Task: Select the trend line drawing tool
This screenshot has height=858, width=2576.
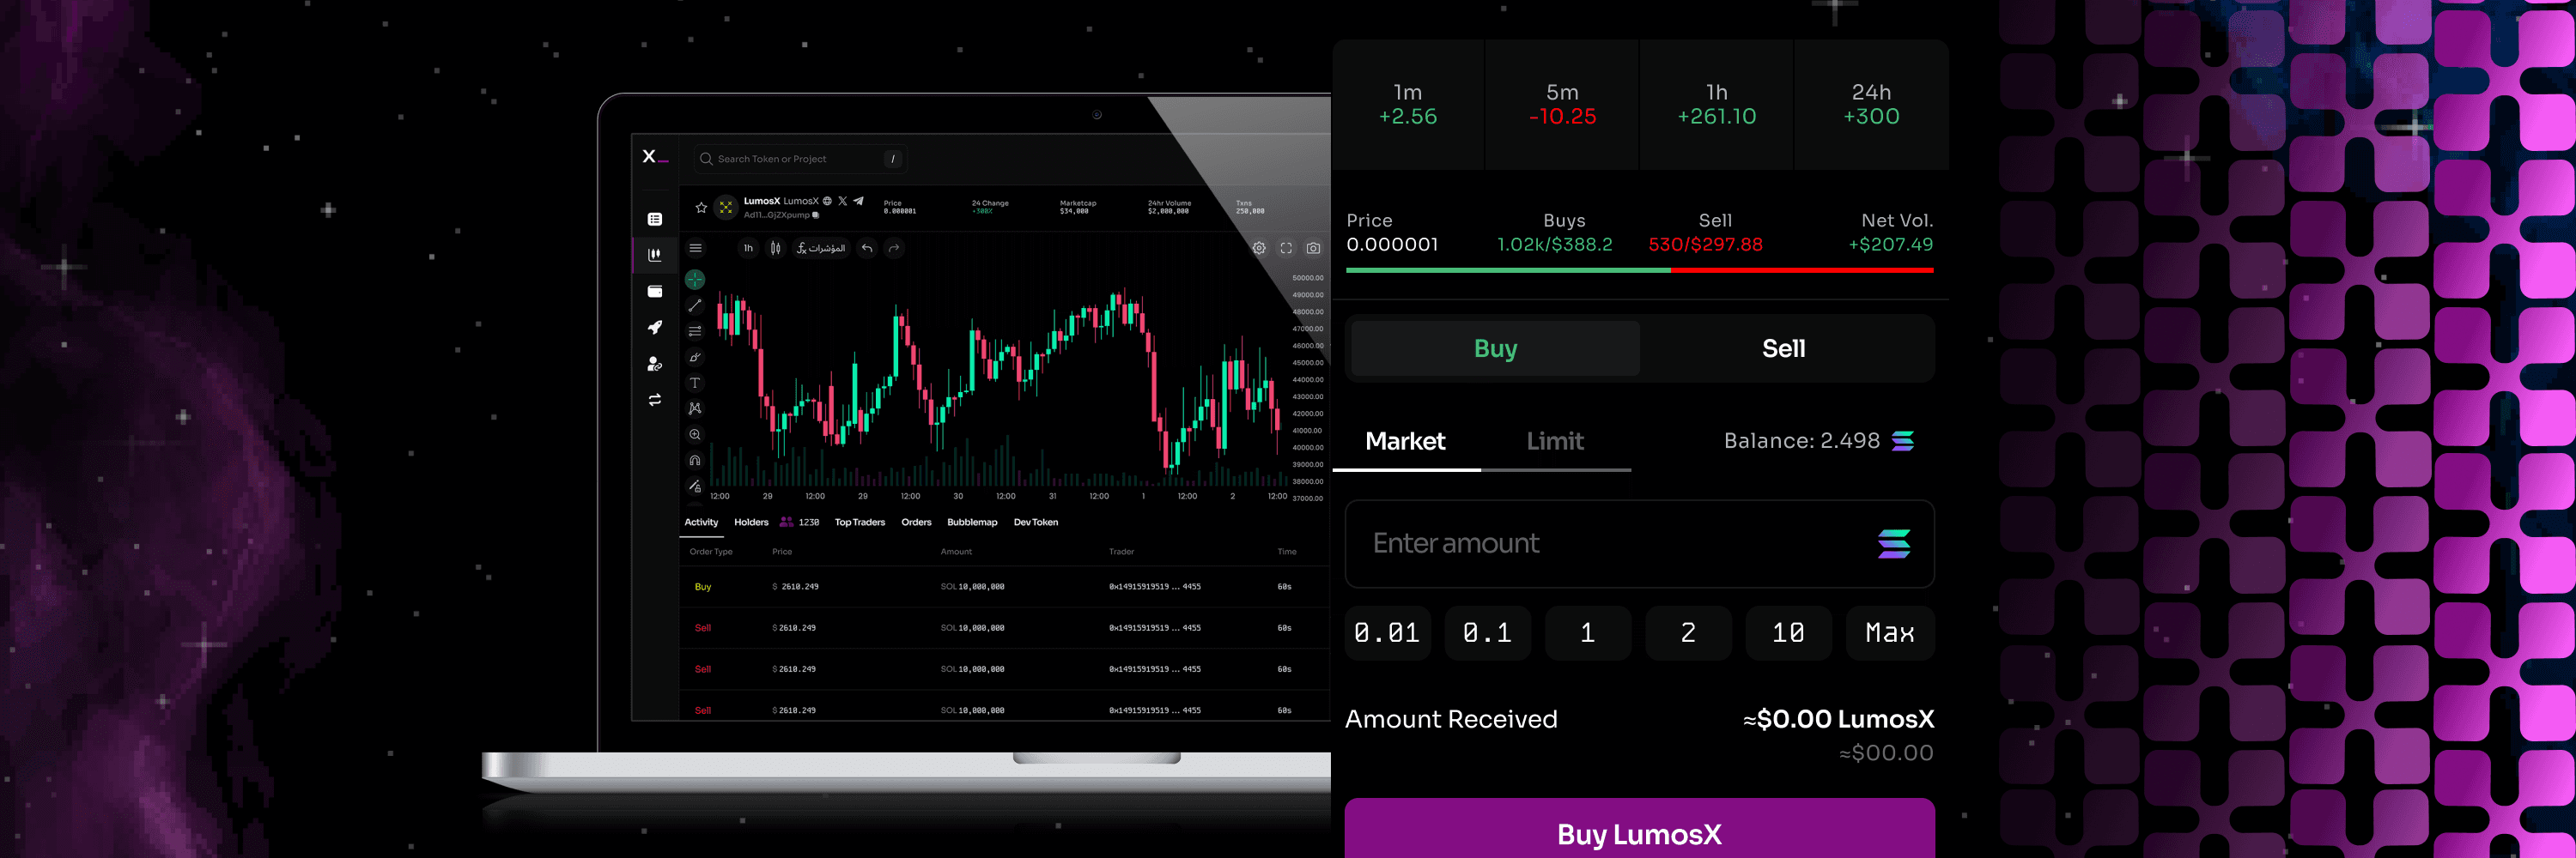Action: 695,305
